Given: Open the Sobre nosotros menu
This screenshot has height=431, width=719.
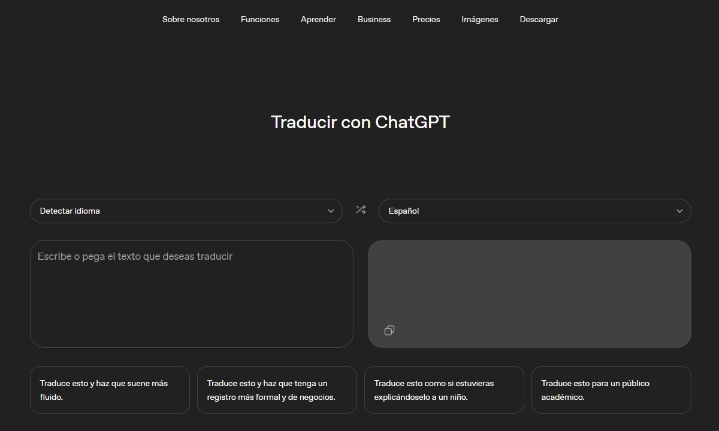Looking at the screenshot, I should tap(191, 19).
